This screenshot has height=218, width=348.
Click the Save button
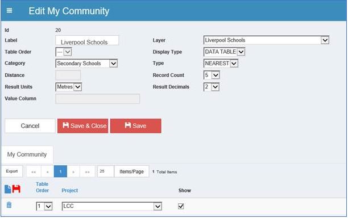[136, 126]
